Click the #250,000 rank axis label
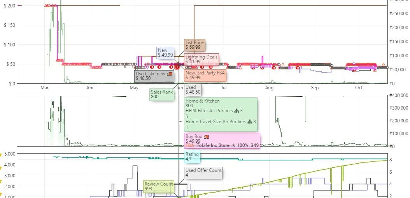This screenshot has height=198, width=410. [x=399, y=14]
